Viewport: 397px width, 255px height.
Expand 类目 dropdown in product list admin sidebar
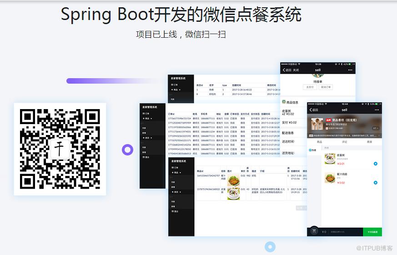tap(176, 192)
